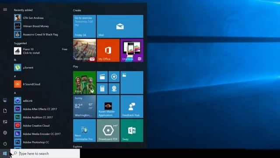Click the Type here to search box
Screen dimensions: 280x158
tap(45, 154)
